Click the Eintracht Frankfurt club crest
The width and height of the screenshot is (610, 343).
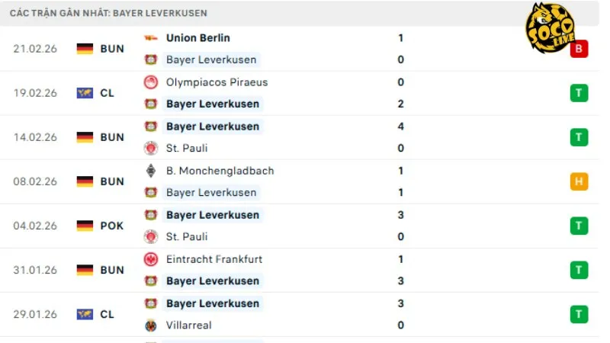pyautogui.click(x=151, y=259)
